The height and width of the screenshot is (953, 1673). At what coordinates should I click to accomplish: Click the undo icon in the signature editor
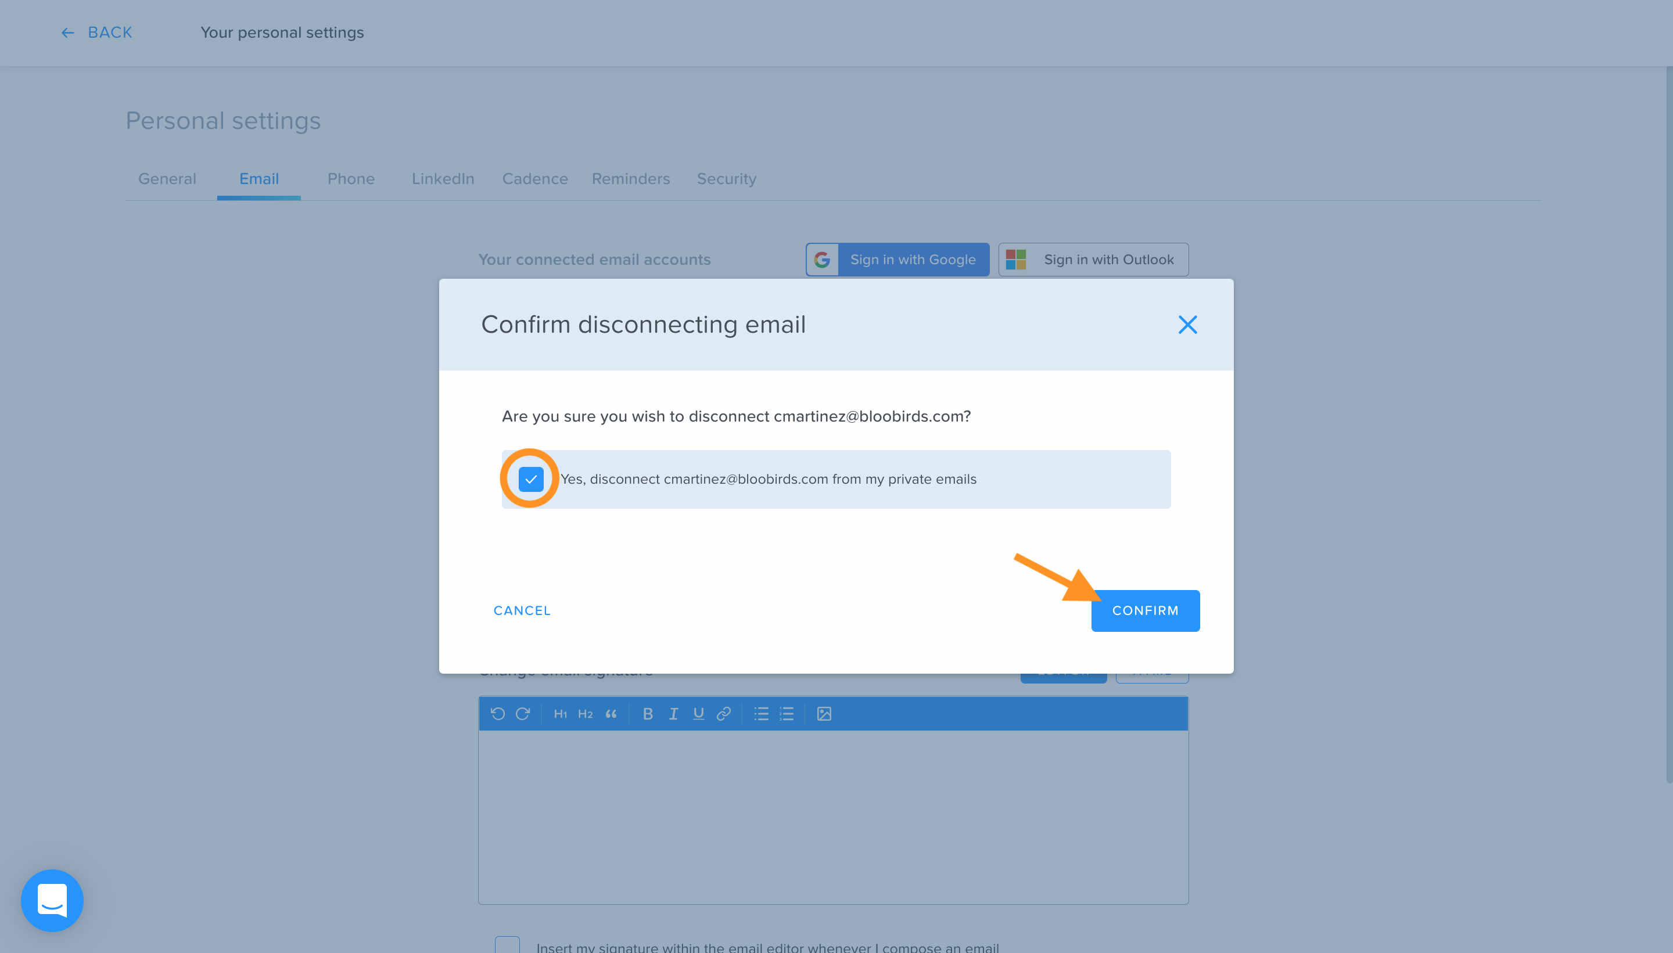pyautogui.click(x=497, y=713)
